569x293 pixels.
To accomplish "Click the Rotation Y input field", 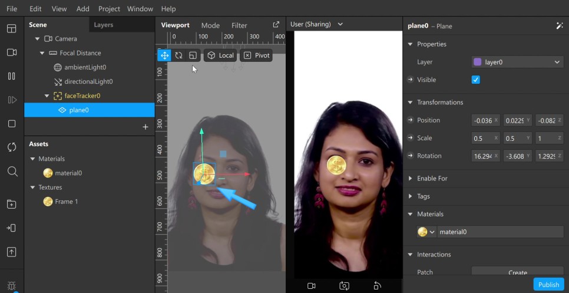I will pos(518,156).
